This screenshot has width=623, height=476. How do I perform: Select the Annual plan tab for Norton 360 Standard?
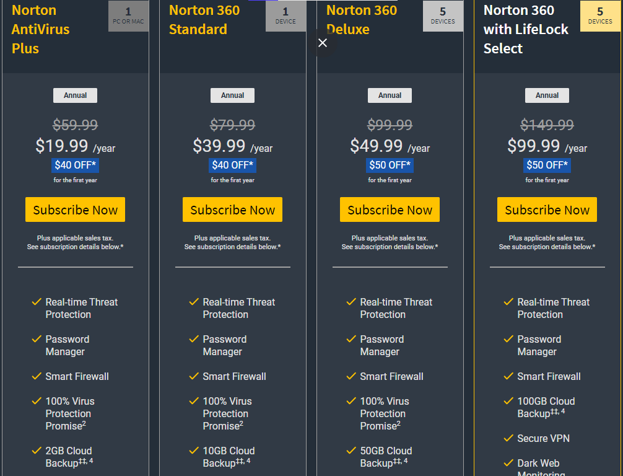click(x=232, y=95)
